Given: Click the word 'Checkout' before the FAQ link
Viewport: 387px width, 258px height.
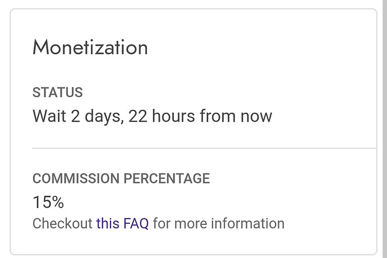Looking at the screenshot, I should [62, 223].
